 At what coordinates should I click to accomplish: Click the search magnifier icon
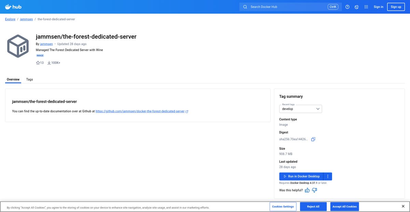coord(245,7)
